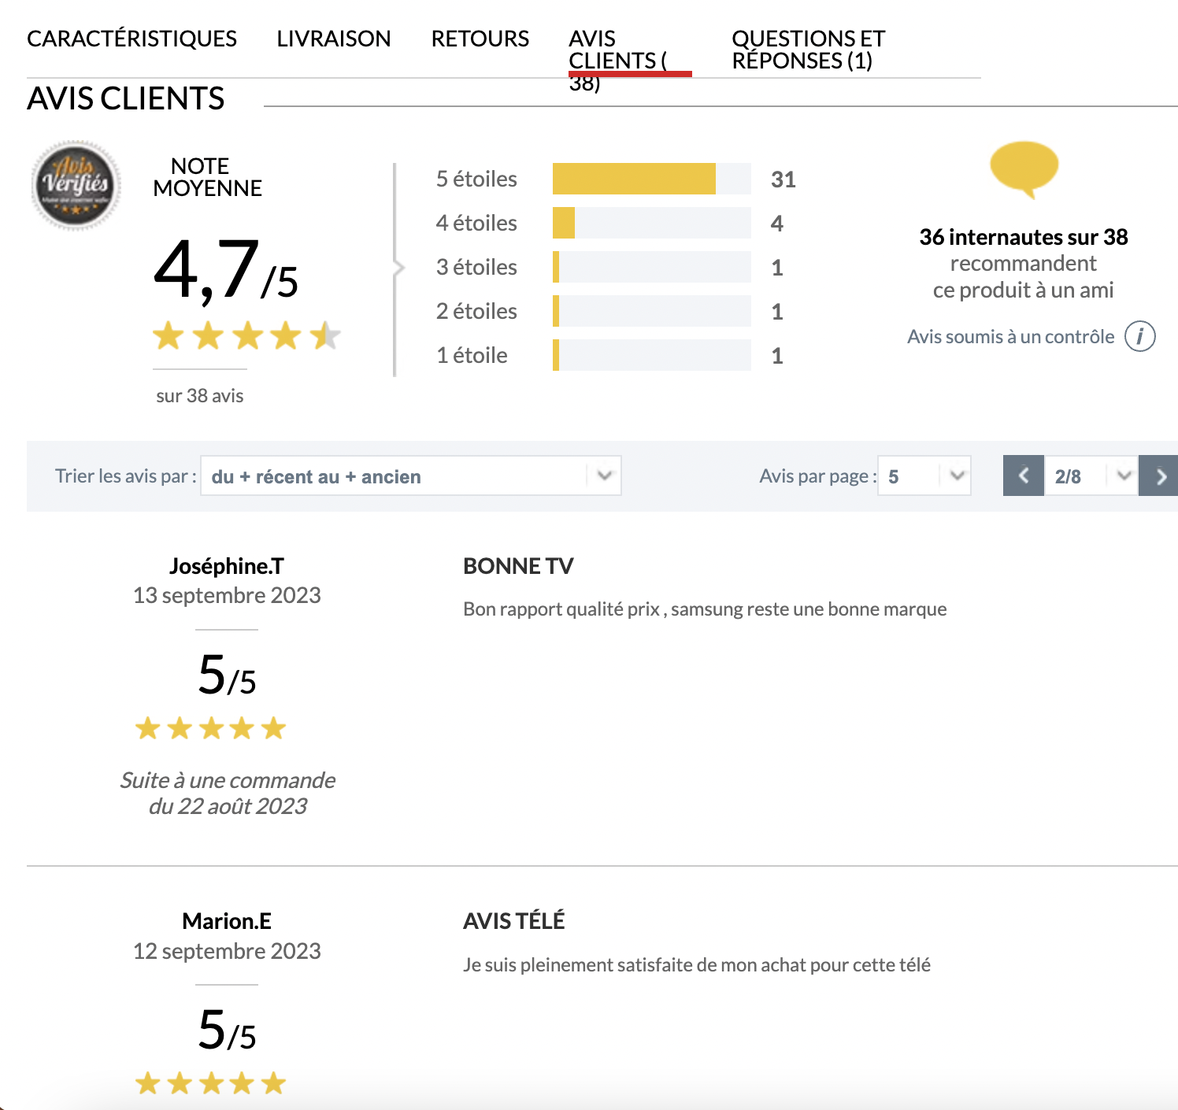
Task: Click the Avis Vérifiés badge
Action: coord(76,185)
